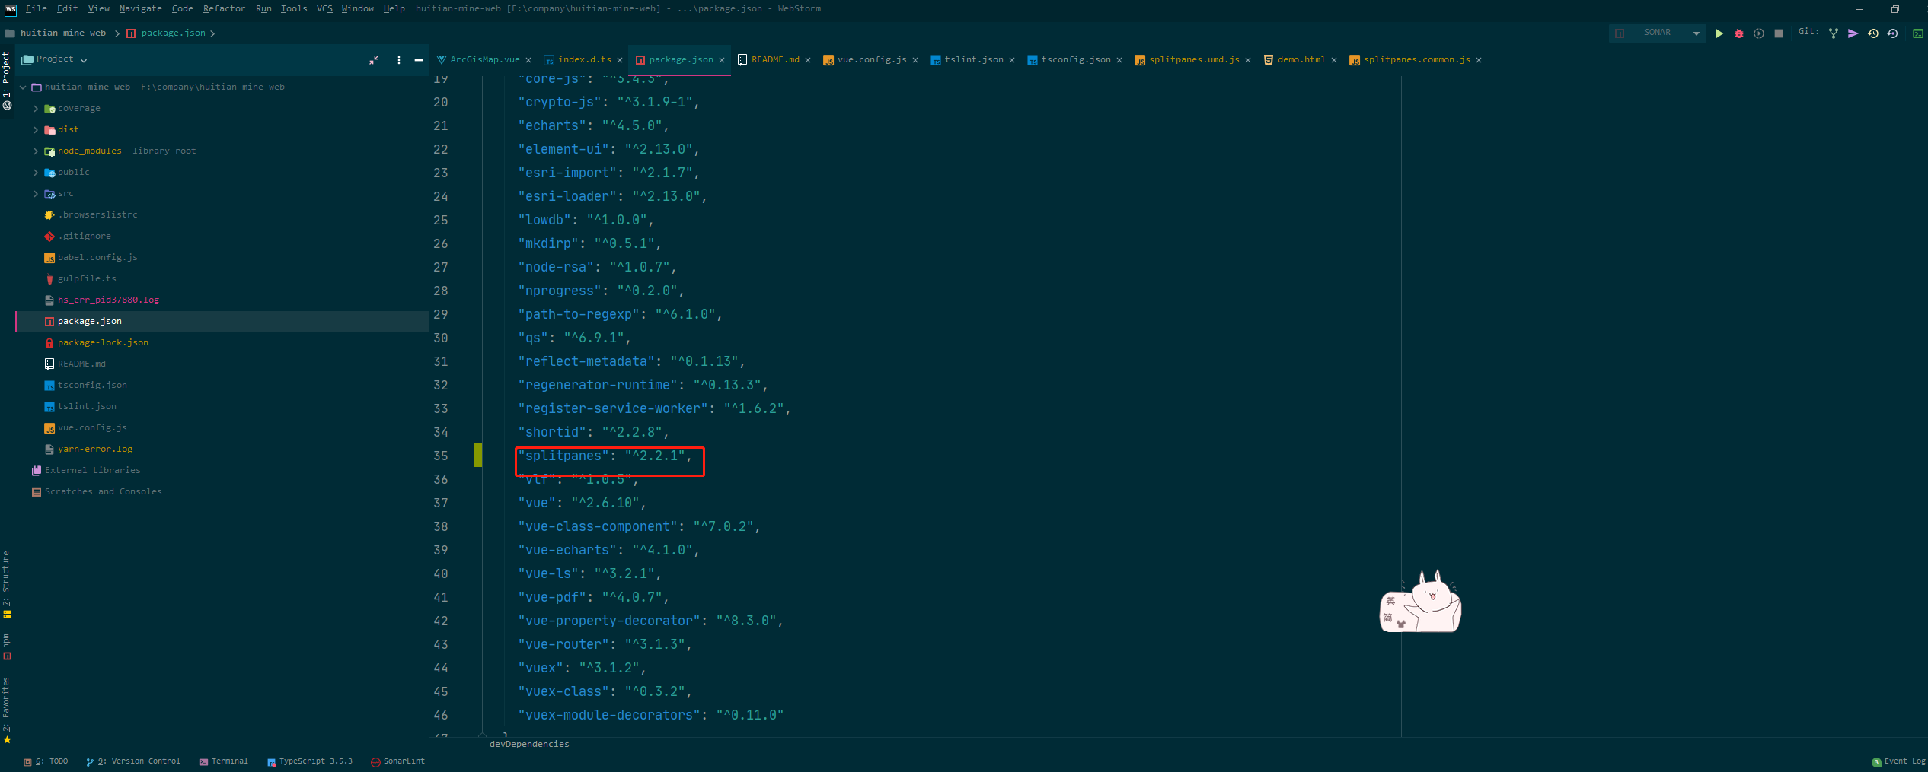Select gulpfile.ts in the project tree
This screenshot has height=772, width=1928.
(x=87, y=279)
